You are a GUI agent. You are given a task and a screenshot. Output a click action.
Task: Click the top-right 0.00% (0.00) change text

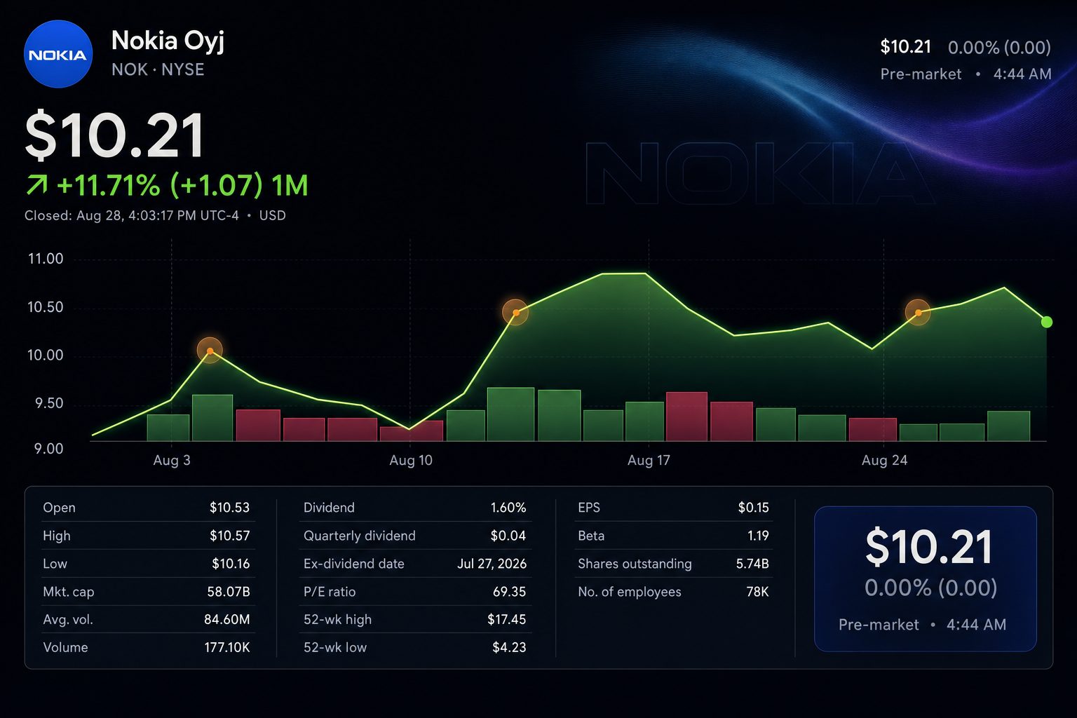999,47
